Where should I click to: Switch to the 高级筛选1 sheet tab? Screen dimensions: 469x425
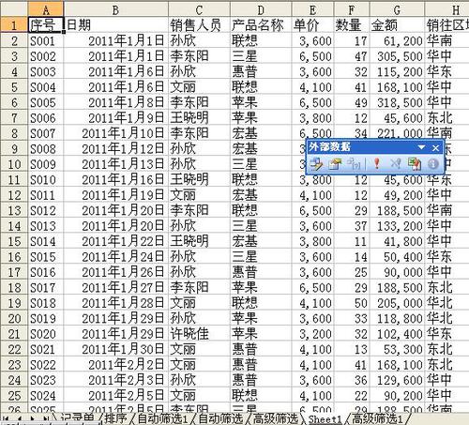[377, 418]
